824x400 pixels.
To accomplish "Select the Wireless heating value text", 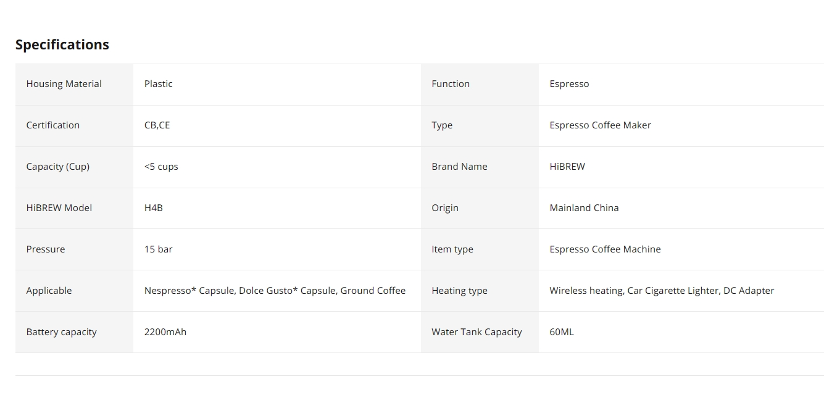I will point(662,291).
